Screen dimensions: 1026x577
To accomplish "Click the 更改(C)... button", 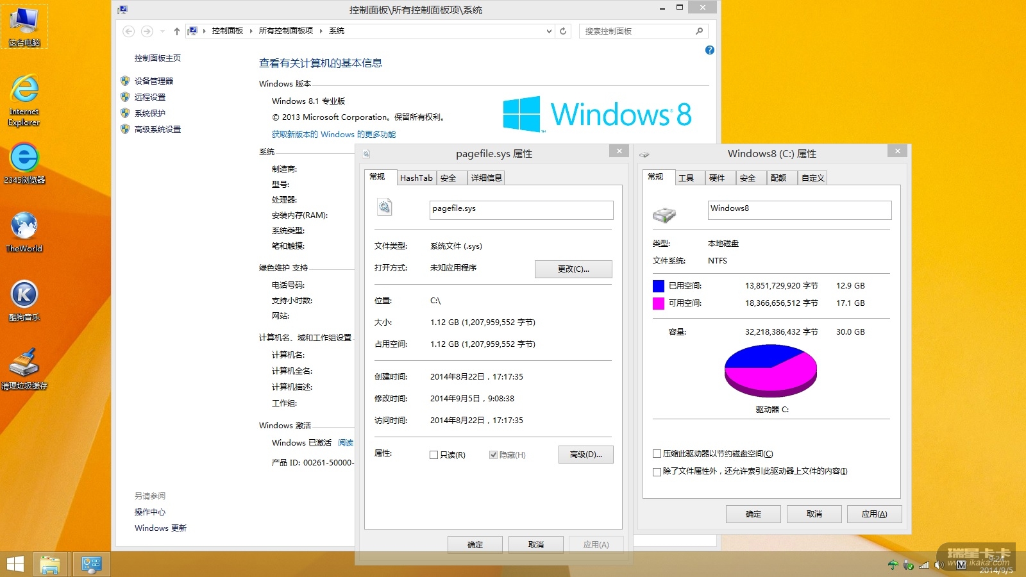I will [x=573, y=269].
